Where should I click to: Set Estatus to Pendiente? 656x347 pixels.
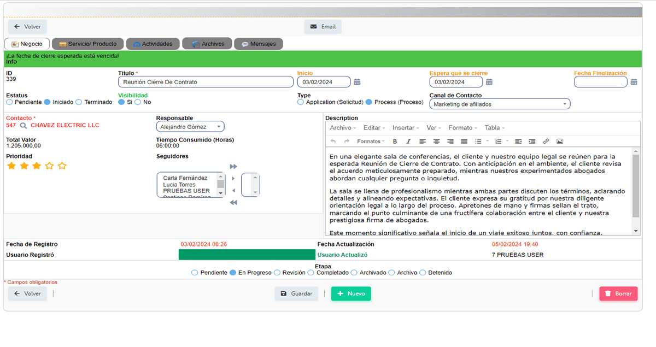9,102
